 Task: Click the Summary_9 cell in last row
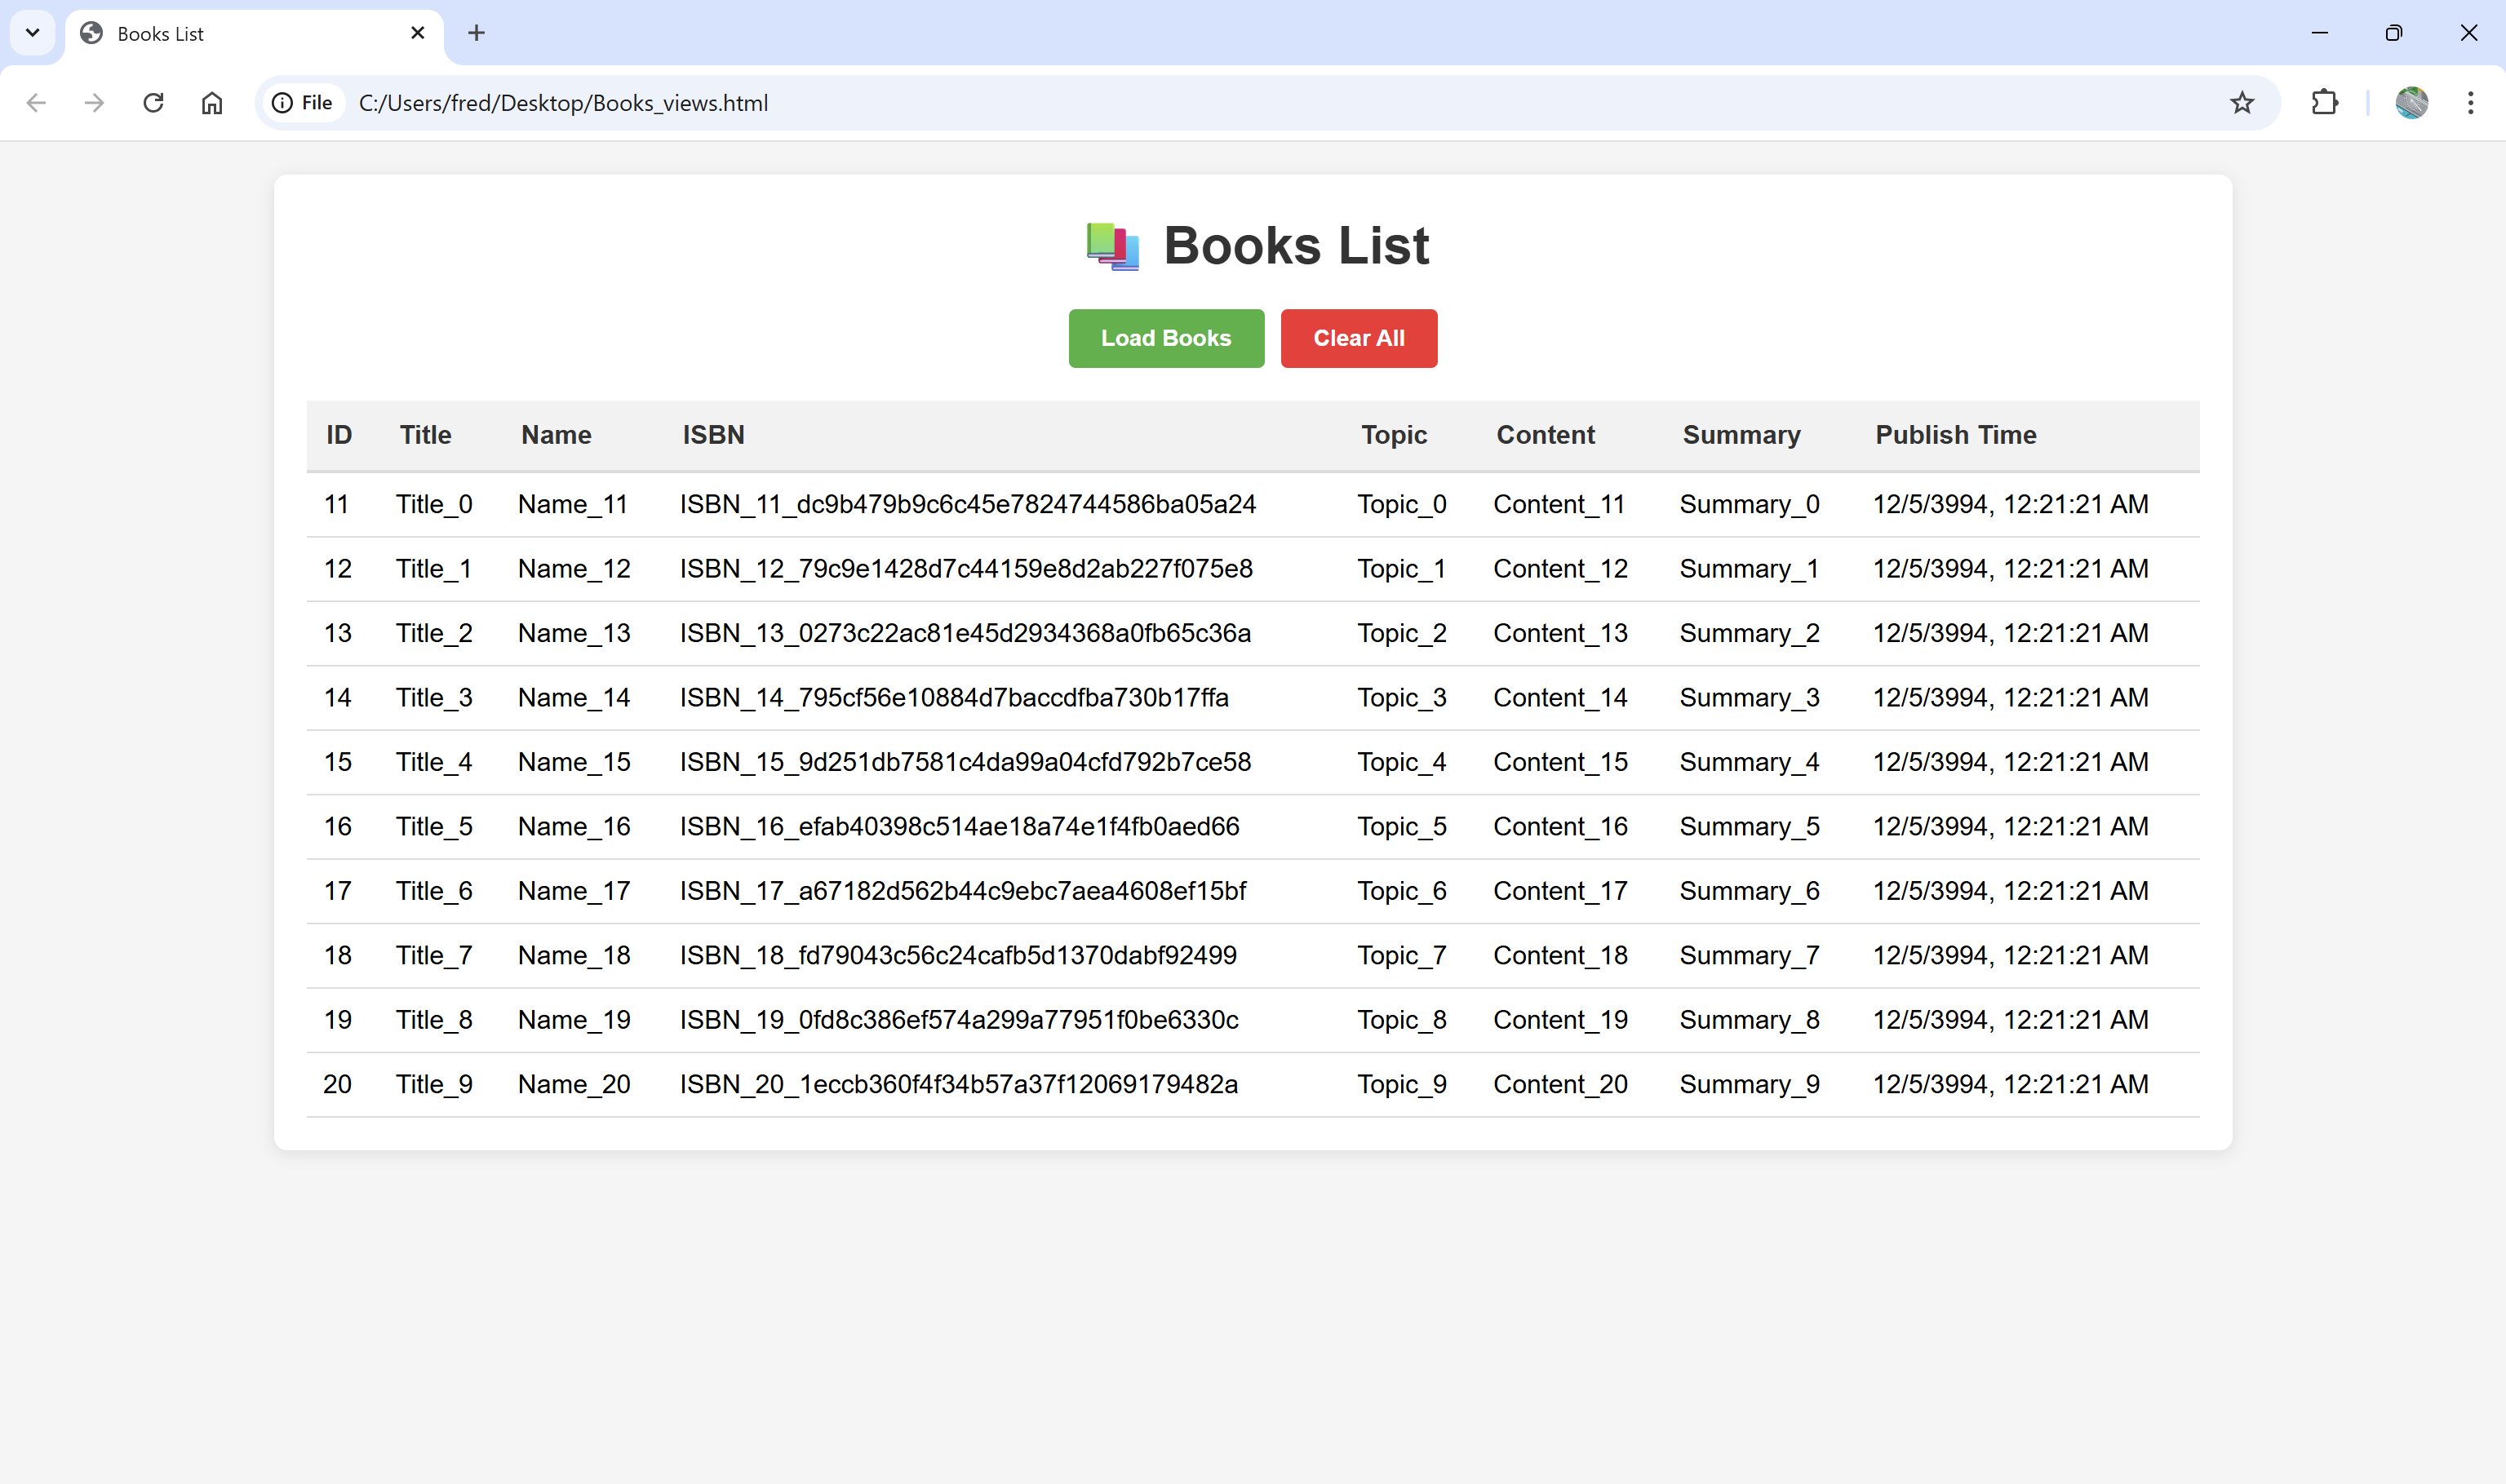pyautogui.click(x=1749, y=1084)
